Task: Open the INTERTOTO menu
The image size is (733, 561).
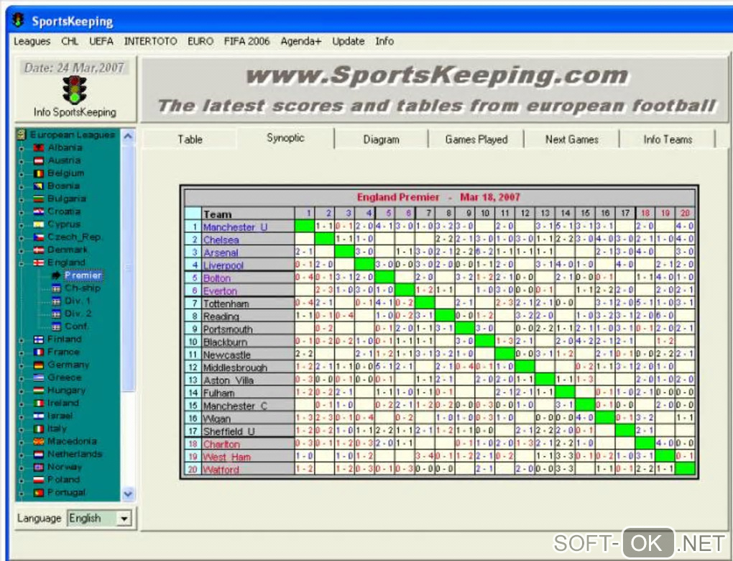Action: (150, 41)
